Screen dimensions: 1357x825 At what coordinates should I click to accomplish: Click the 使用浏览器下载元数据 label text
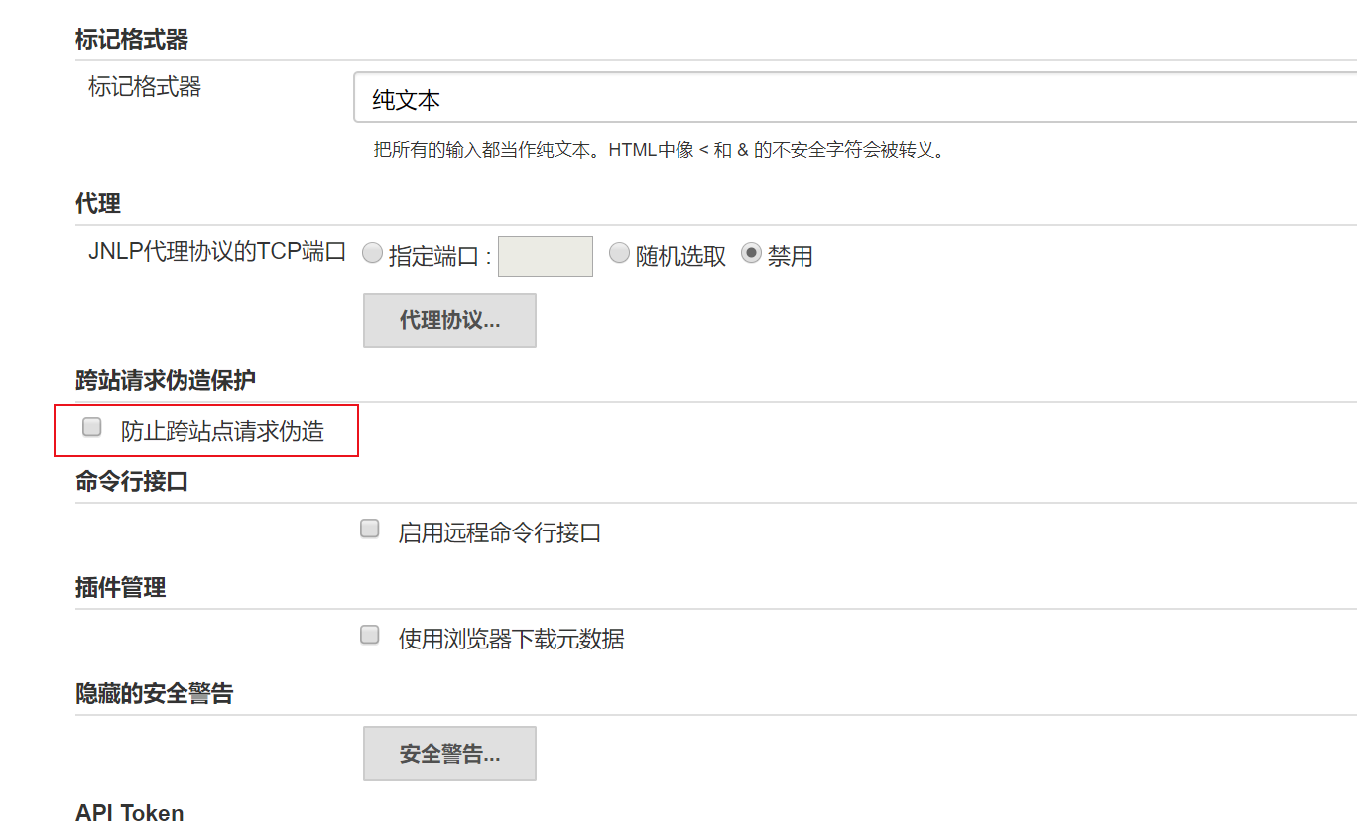pos(511,640)
